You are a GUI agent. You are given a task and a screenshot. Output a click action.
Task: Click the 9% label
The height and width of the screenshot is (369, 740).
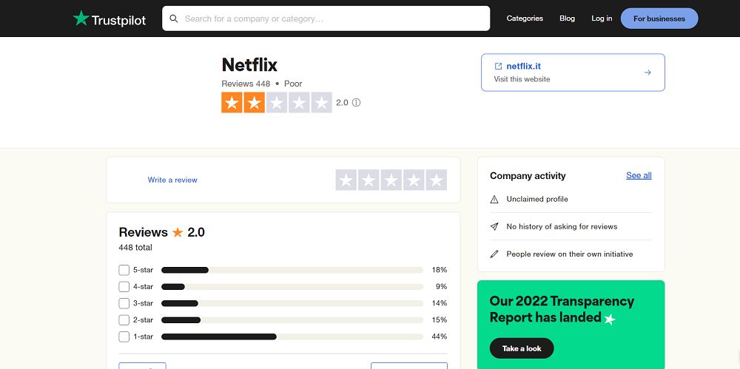click(441, 286)
